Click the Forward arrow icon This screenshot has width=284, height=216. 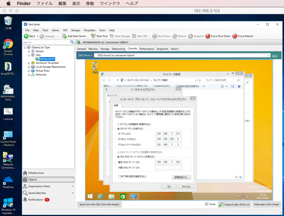tap(42, 36)
